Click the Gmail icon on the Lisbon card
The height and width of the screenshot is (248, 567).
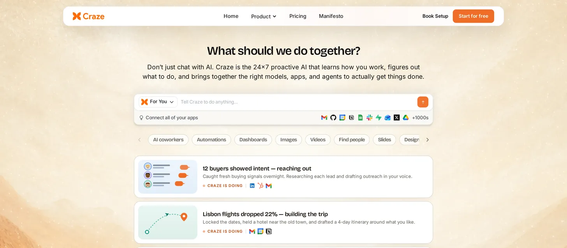(252, 231)
